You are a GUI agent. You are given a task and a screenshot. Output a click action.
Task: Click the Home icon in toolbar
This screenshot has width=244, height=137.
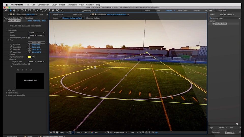(6, 10)
